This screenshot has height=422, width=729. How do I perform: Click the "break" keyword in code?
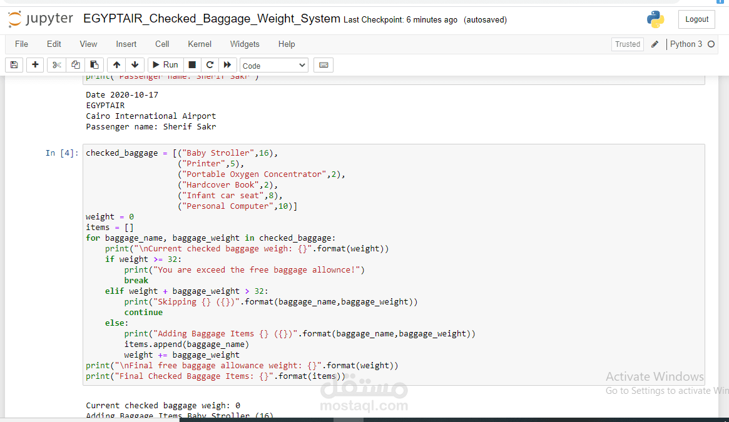coord(136,280)
